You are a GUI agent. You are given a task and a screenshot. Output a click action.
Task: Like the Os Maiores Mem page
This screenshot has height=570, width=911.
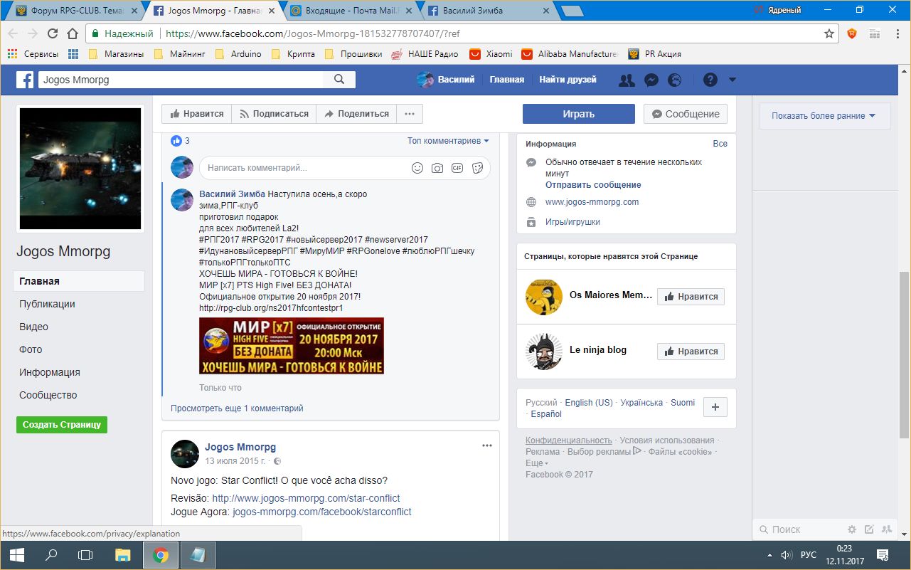(691, 297)
